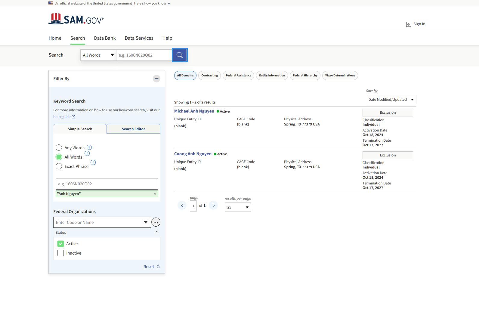Image resolution: width=479 pixels, height=309 pixels.
Task: Go to previous results page arrow
Action: pyautogui.click(x=182, y=205)
